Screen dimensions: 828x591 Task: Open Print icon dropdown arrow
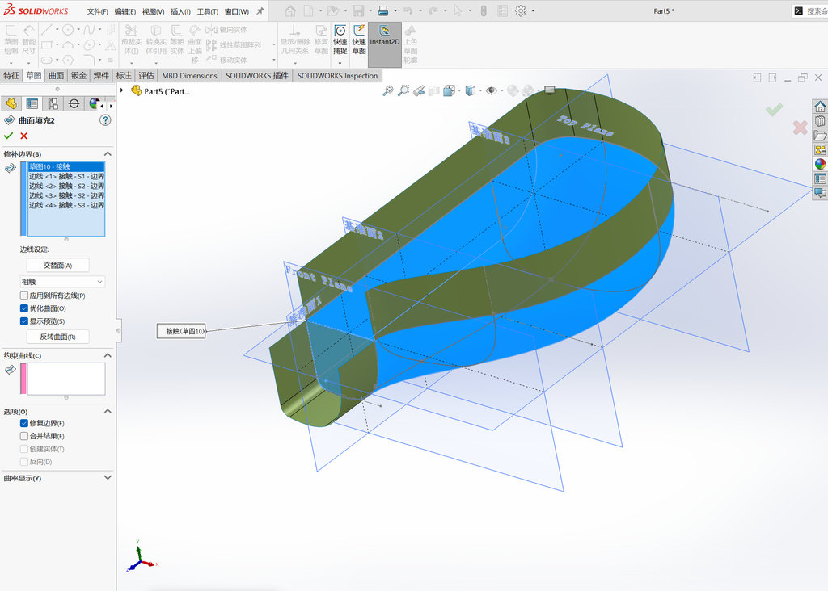click(395, 10)
